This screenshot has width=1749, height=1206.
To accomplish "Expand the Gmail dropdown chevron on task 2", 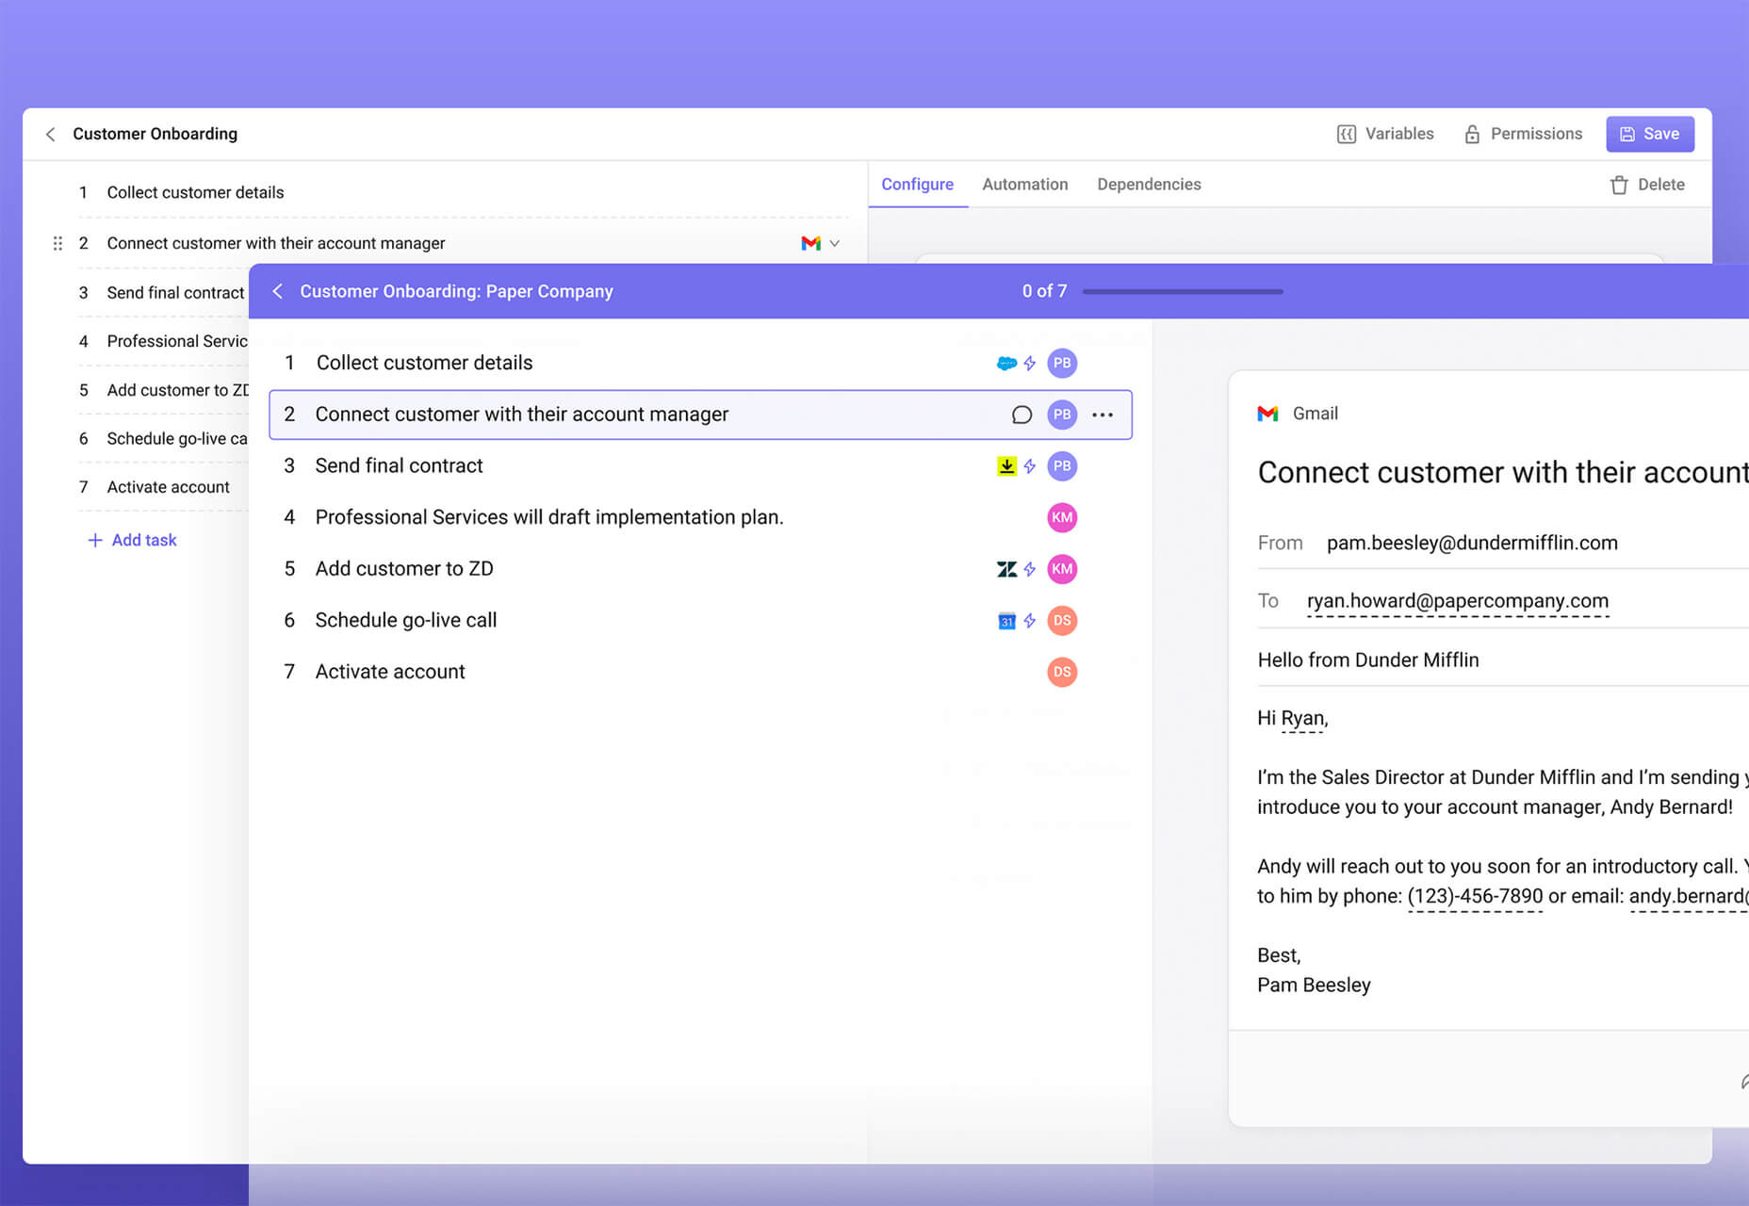I will [x=835, y=244].
